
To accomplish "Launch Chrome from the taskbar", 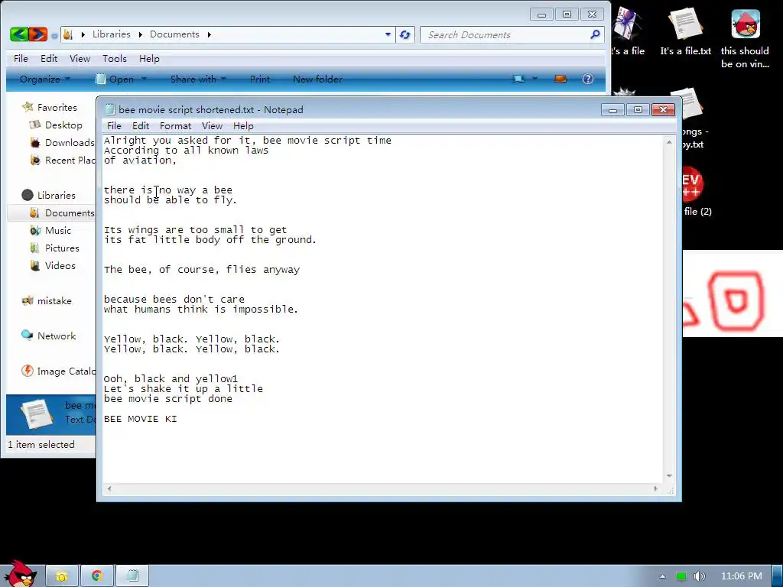I will (x=97, y=576).
